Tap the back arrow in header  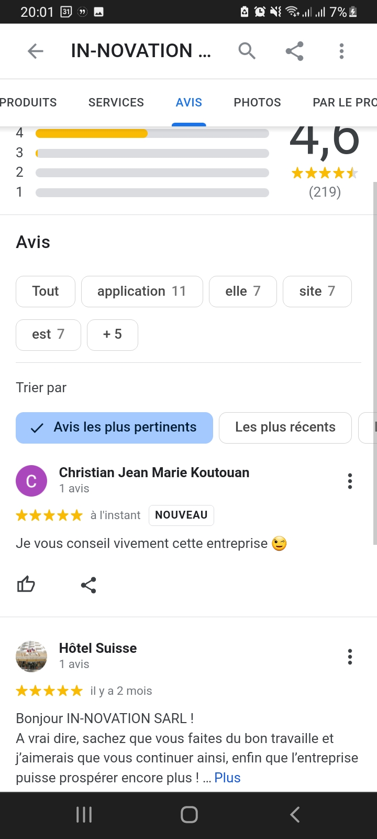[35, 51]
